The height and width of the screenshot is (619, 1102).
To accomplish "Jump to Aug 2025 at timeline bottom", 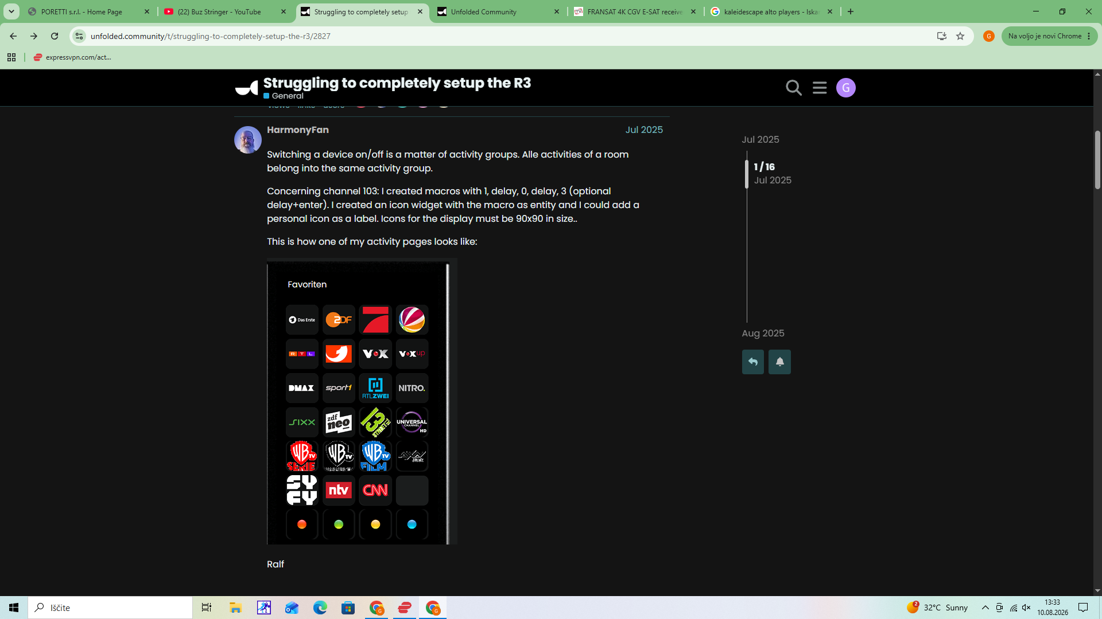I will (x=763, y=333).
